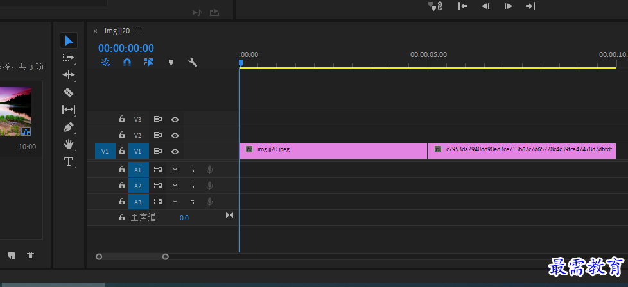
Task: Click the timeline zoom scrollbar
Action: point(132,257)
